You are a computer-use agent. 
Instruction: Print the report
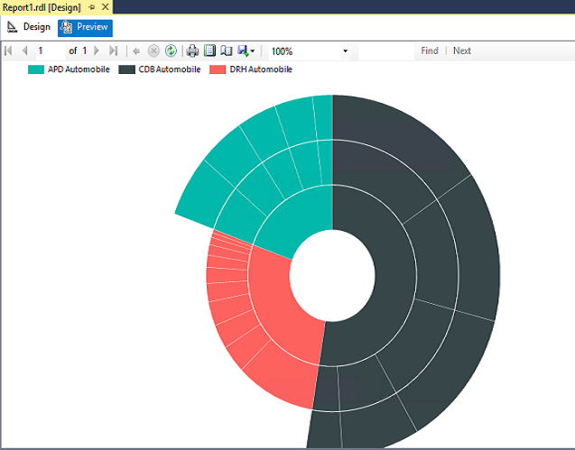pos(192,51)
